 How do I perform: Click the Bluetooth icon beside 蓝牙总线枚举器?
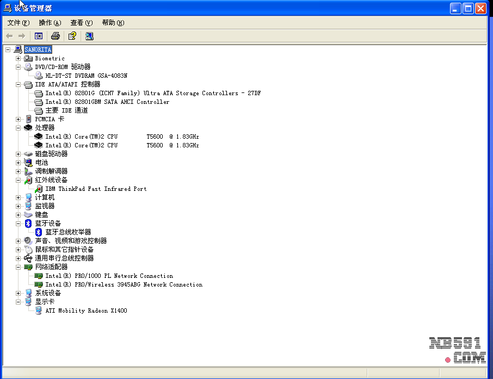[x=39, y=232]
